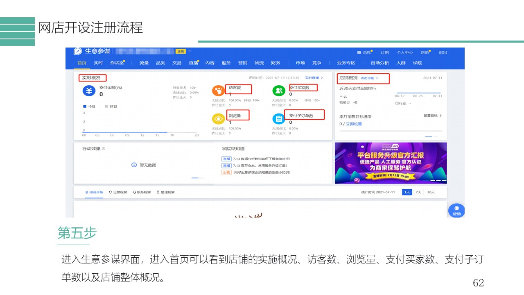Switch to the 实时 tab
The width and height of the screenshot is (524, 295).
click(98, 63)
